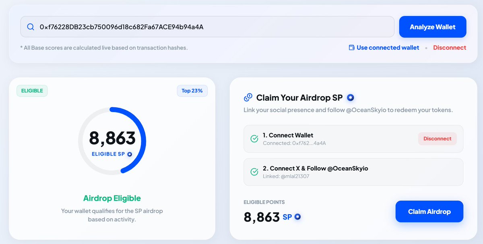Click the link icon before Claim Your Airdrop SP
The height and width of the screenshot is (244, 483).
click(248, 97)
